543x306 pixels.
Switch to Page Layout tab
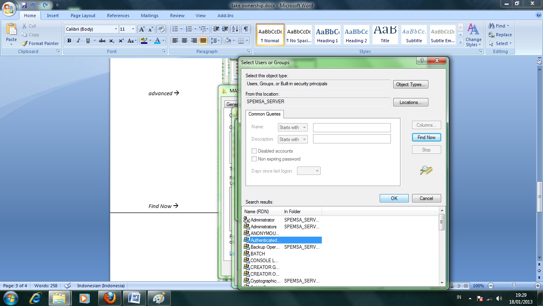click(83, 16)
